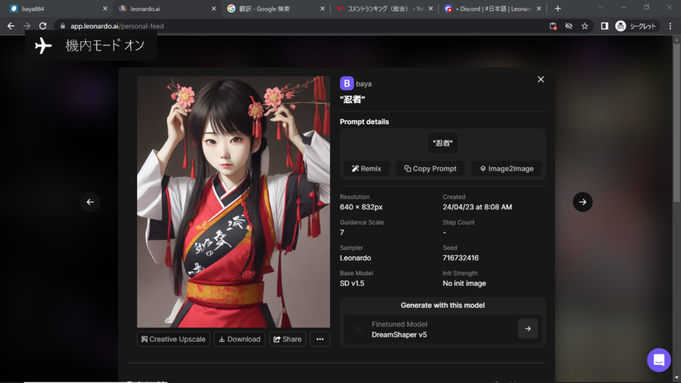Expand the tab search chevron
Viewport: 681px width, 383px height.
601,8
